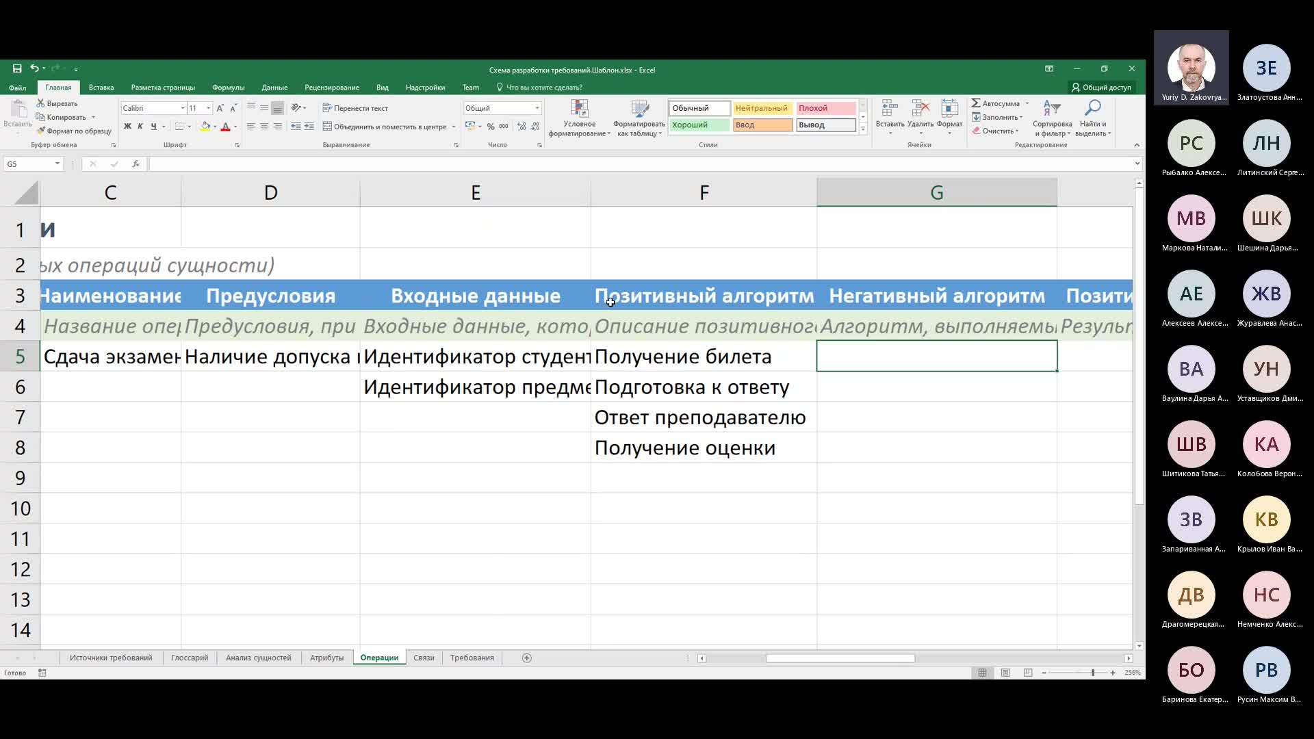Viewport: 1314px width, 739px height.
Task: Expand cell styles gallery
Action: point(863,129)
